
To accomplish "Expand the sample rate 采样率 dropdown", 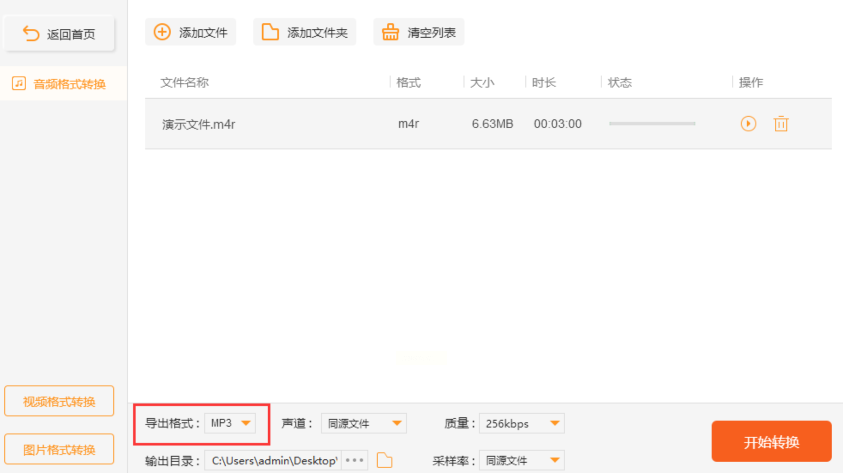I will (522, 461).
